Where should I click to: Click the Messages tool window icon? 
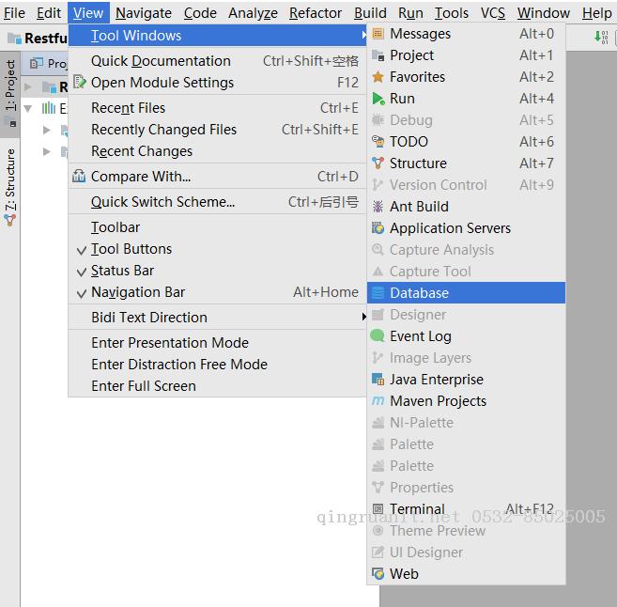click(x=378, y=34)
